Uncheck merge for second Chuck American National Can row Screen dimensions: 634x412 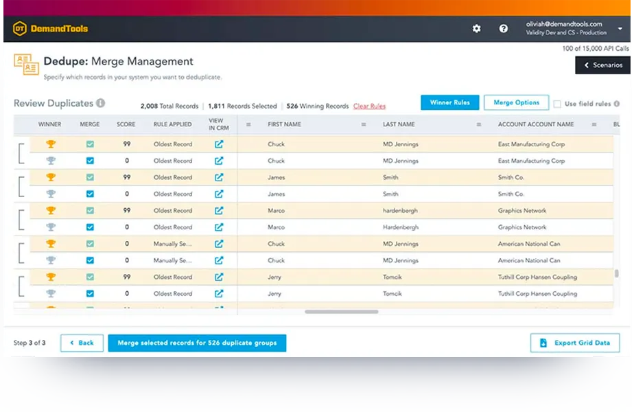click(90, 260)
